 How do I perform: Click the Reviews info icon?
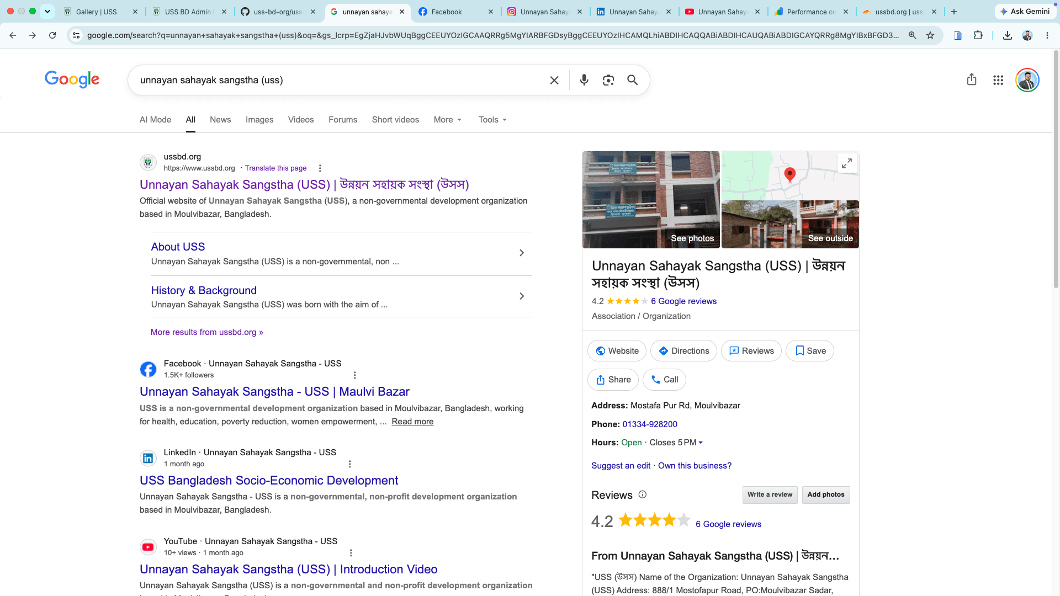tap(643, 494)
